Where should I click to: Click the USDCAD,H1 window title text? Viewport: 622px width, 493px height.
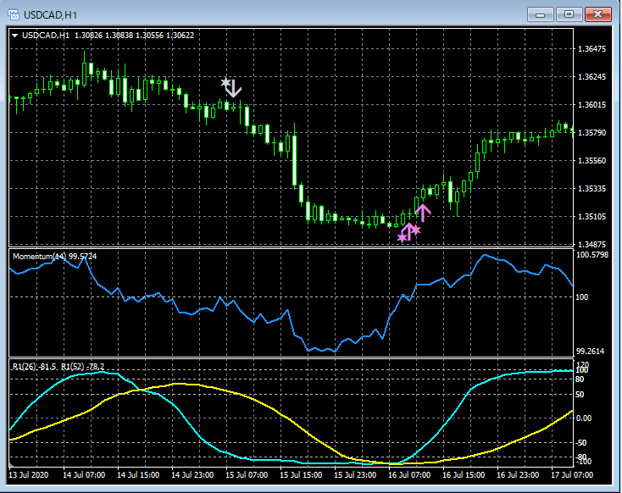[x=51, y=14]
